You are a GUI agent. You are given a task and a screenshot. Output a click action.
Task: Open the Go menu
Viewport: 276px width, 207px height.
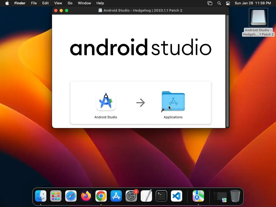point(70,3)
